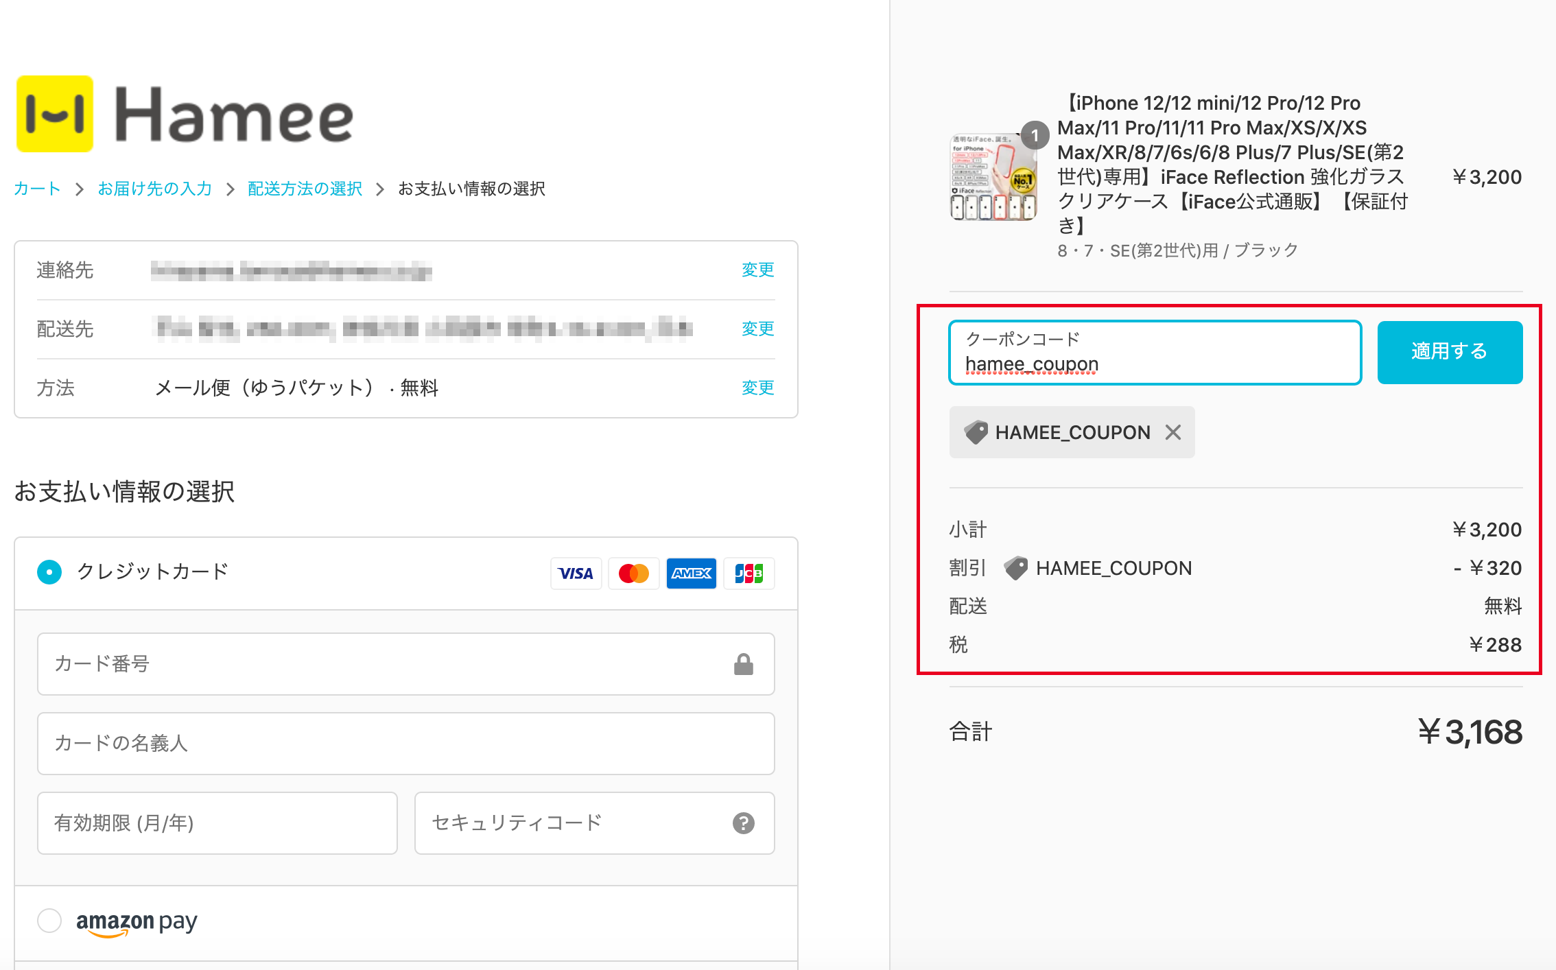Click the HAMEE_COUPON label in the 割引 row
The width and height of the screenshot is (1556, 970).
pos(1114,568)
